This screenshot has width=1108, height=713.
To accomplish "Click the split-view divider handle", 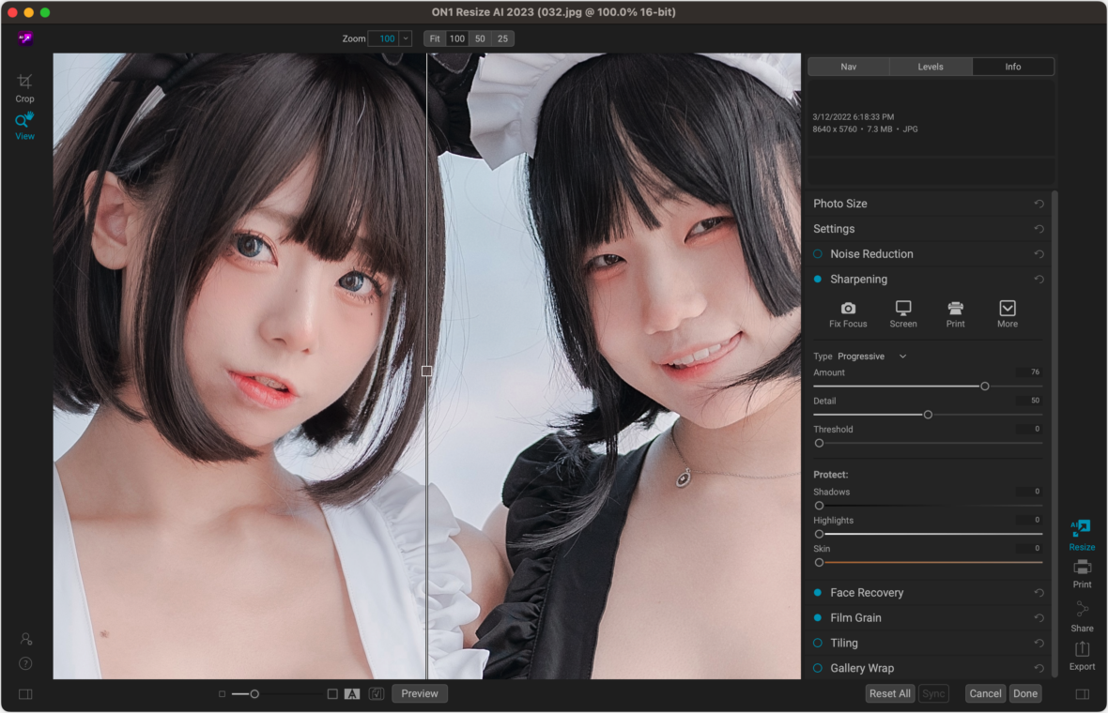I will 427,372.
